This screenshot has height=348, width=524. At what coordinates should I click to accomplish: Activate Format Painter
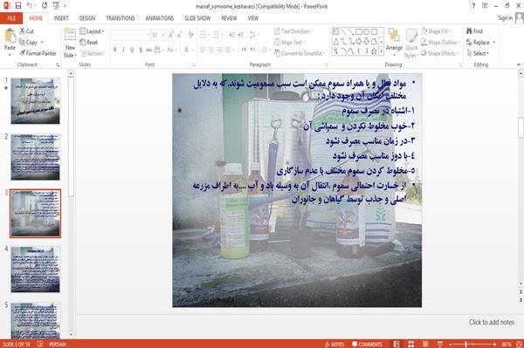tap(38, 53)
